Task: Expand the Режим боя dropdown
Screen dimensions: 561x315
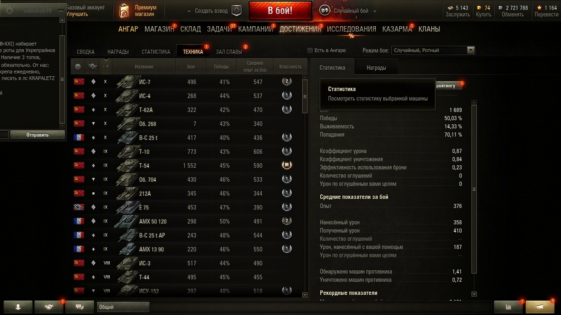Action: tap(471, 50)
